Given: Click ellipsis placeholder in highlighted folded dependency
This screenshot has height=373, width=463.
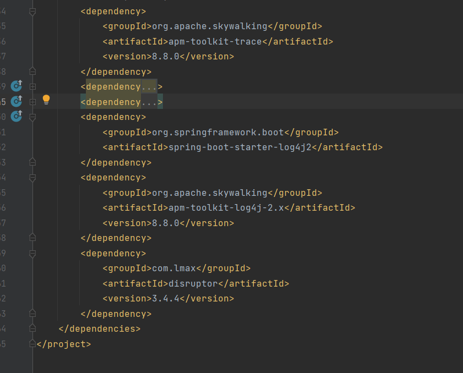Looking at the screenshot, I should click(149, 102).
